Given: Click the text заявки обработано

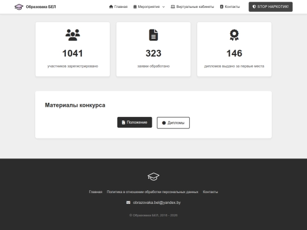Looking at the screenshot, I should (153, 66).
